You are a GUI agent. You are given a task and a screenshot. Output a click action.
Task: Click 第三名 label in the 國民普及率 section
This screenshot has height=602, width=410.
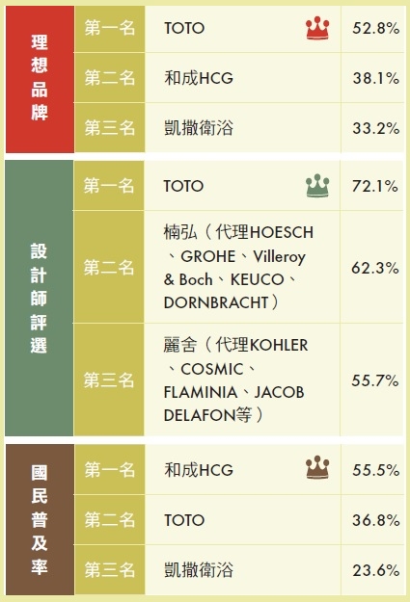[x=110, y=569]
